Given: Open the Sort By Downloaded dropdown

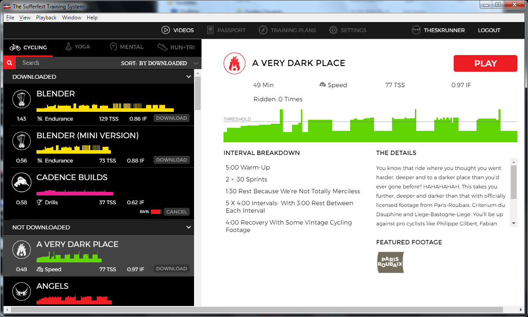Looking at the screenshot, I should coord(161,63).
